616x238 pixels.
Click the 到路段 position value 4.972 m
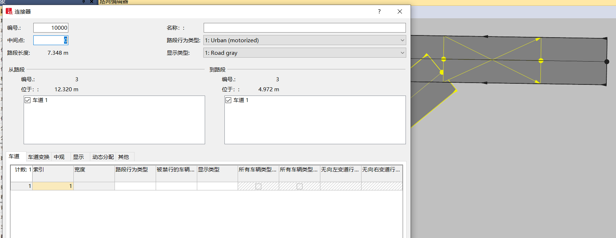[269, 89]
